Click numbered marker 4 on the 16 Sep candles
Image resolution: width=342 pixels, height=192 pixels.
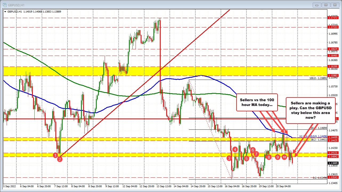[x=235, y=150]
